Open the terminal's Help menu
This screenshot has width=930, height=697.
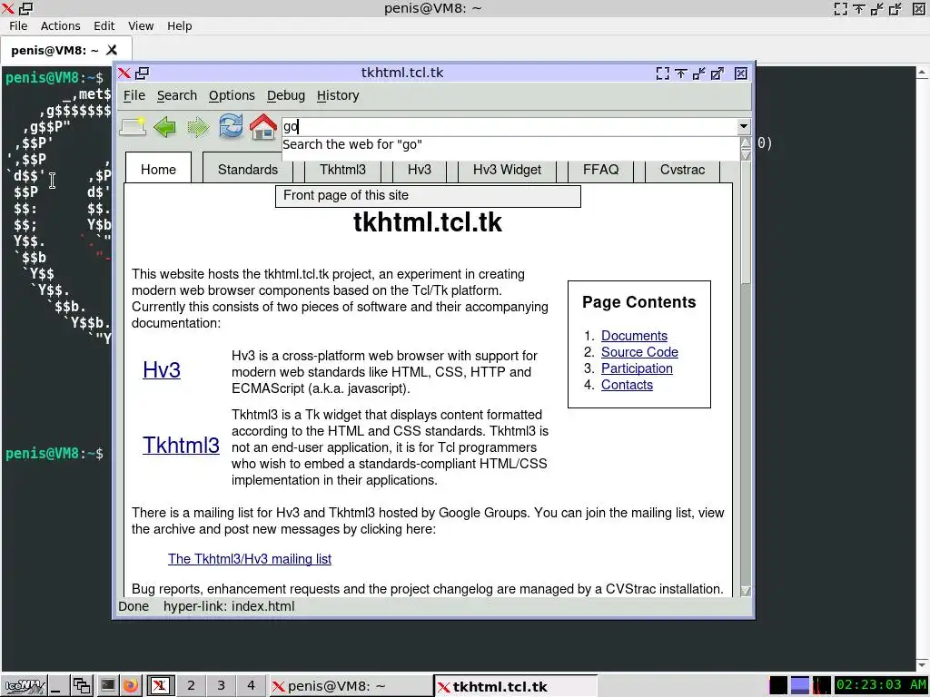pyautogui.click(x=179, y=26)
